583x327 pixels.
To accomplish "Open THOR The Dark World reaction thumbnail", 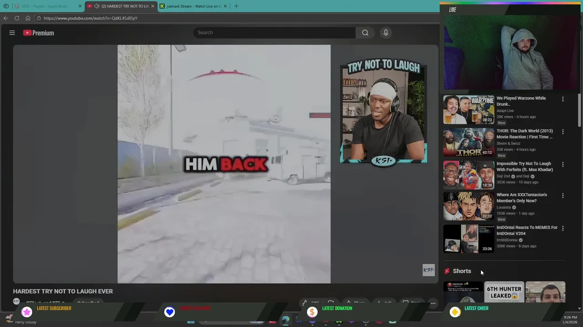I will click(468, 142).
